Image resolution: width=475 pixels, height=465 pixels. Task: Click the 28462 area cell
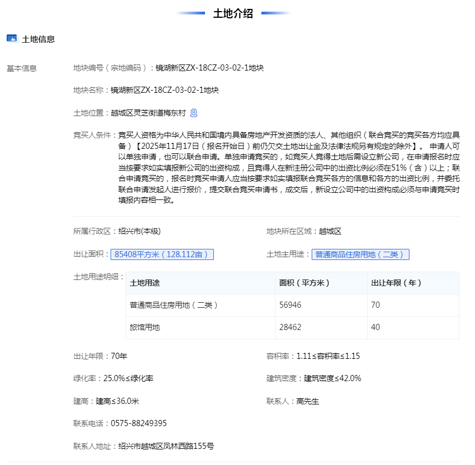(x=291, y=327)
